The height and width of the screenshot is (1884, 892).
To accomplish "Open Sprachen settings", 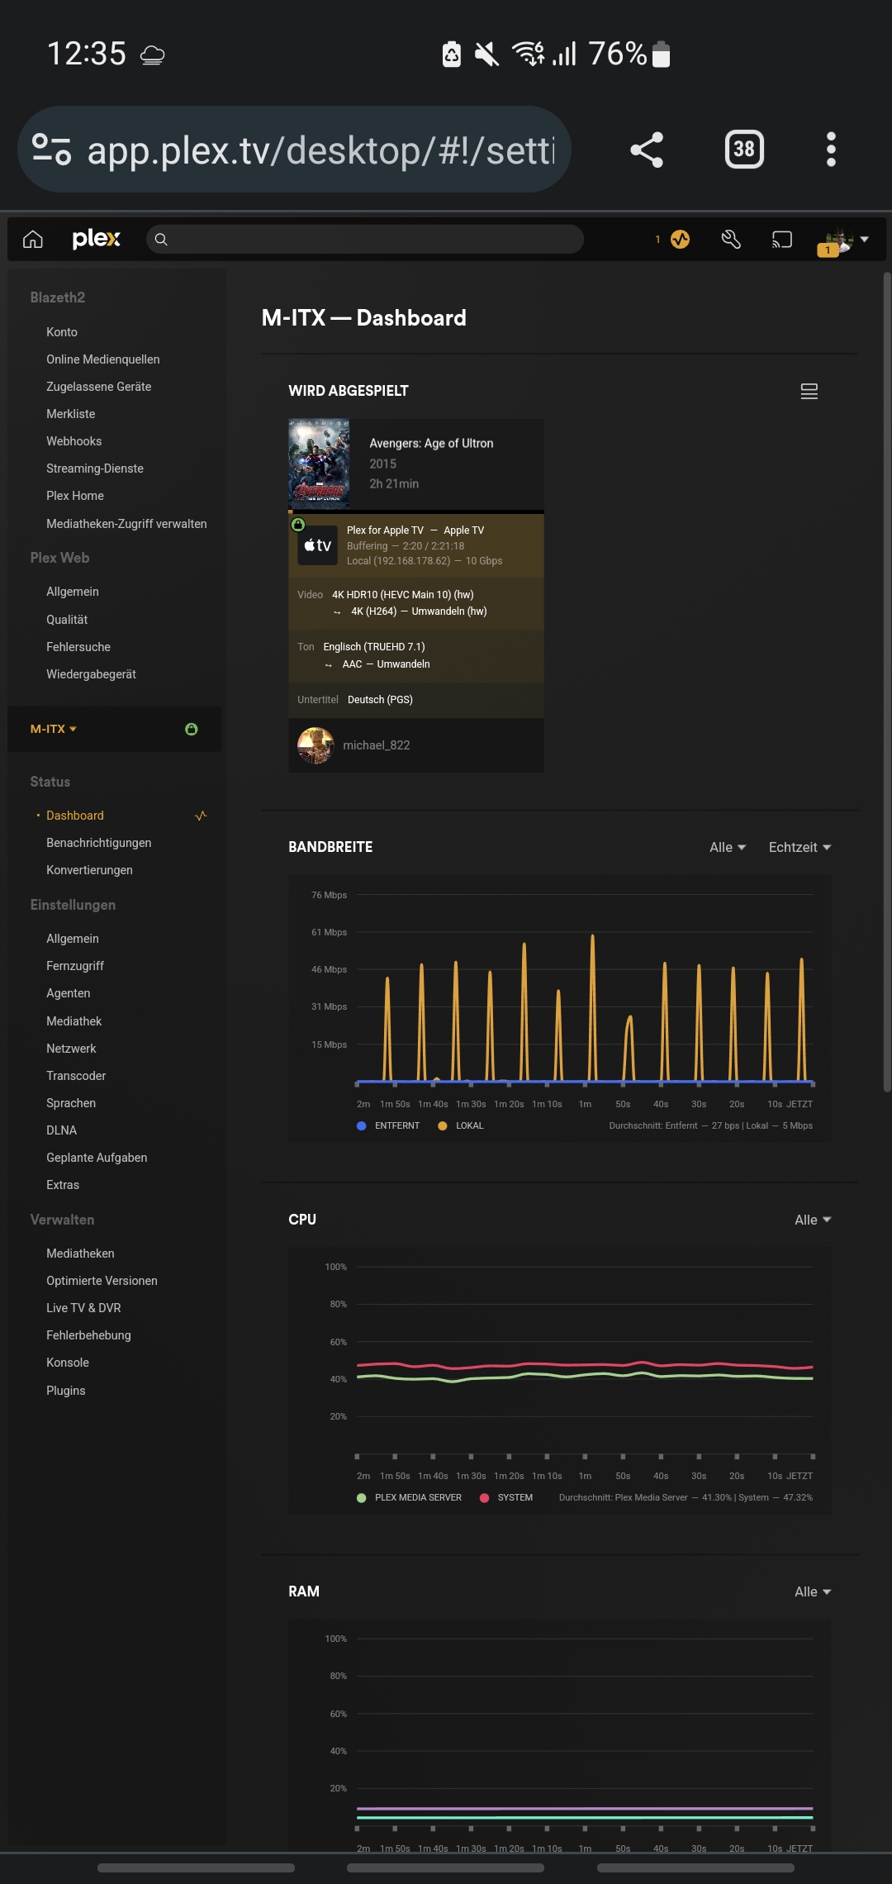I will pos(71,1103).
